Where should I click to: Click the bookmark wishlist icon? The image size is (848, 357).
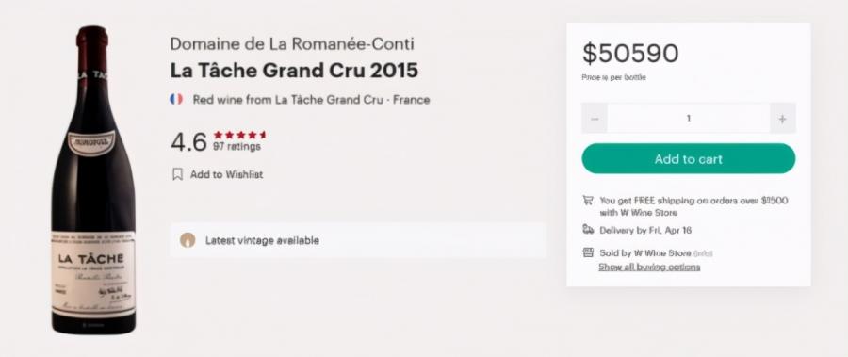pos(177,174)
